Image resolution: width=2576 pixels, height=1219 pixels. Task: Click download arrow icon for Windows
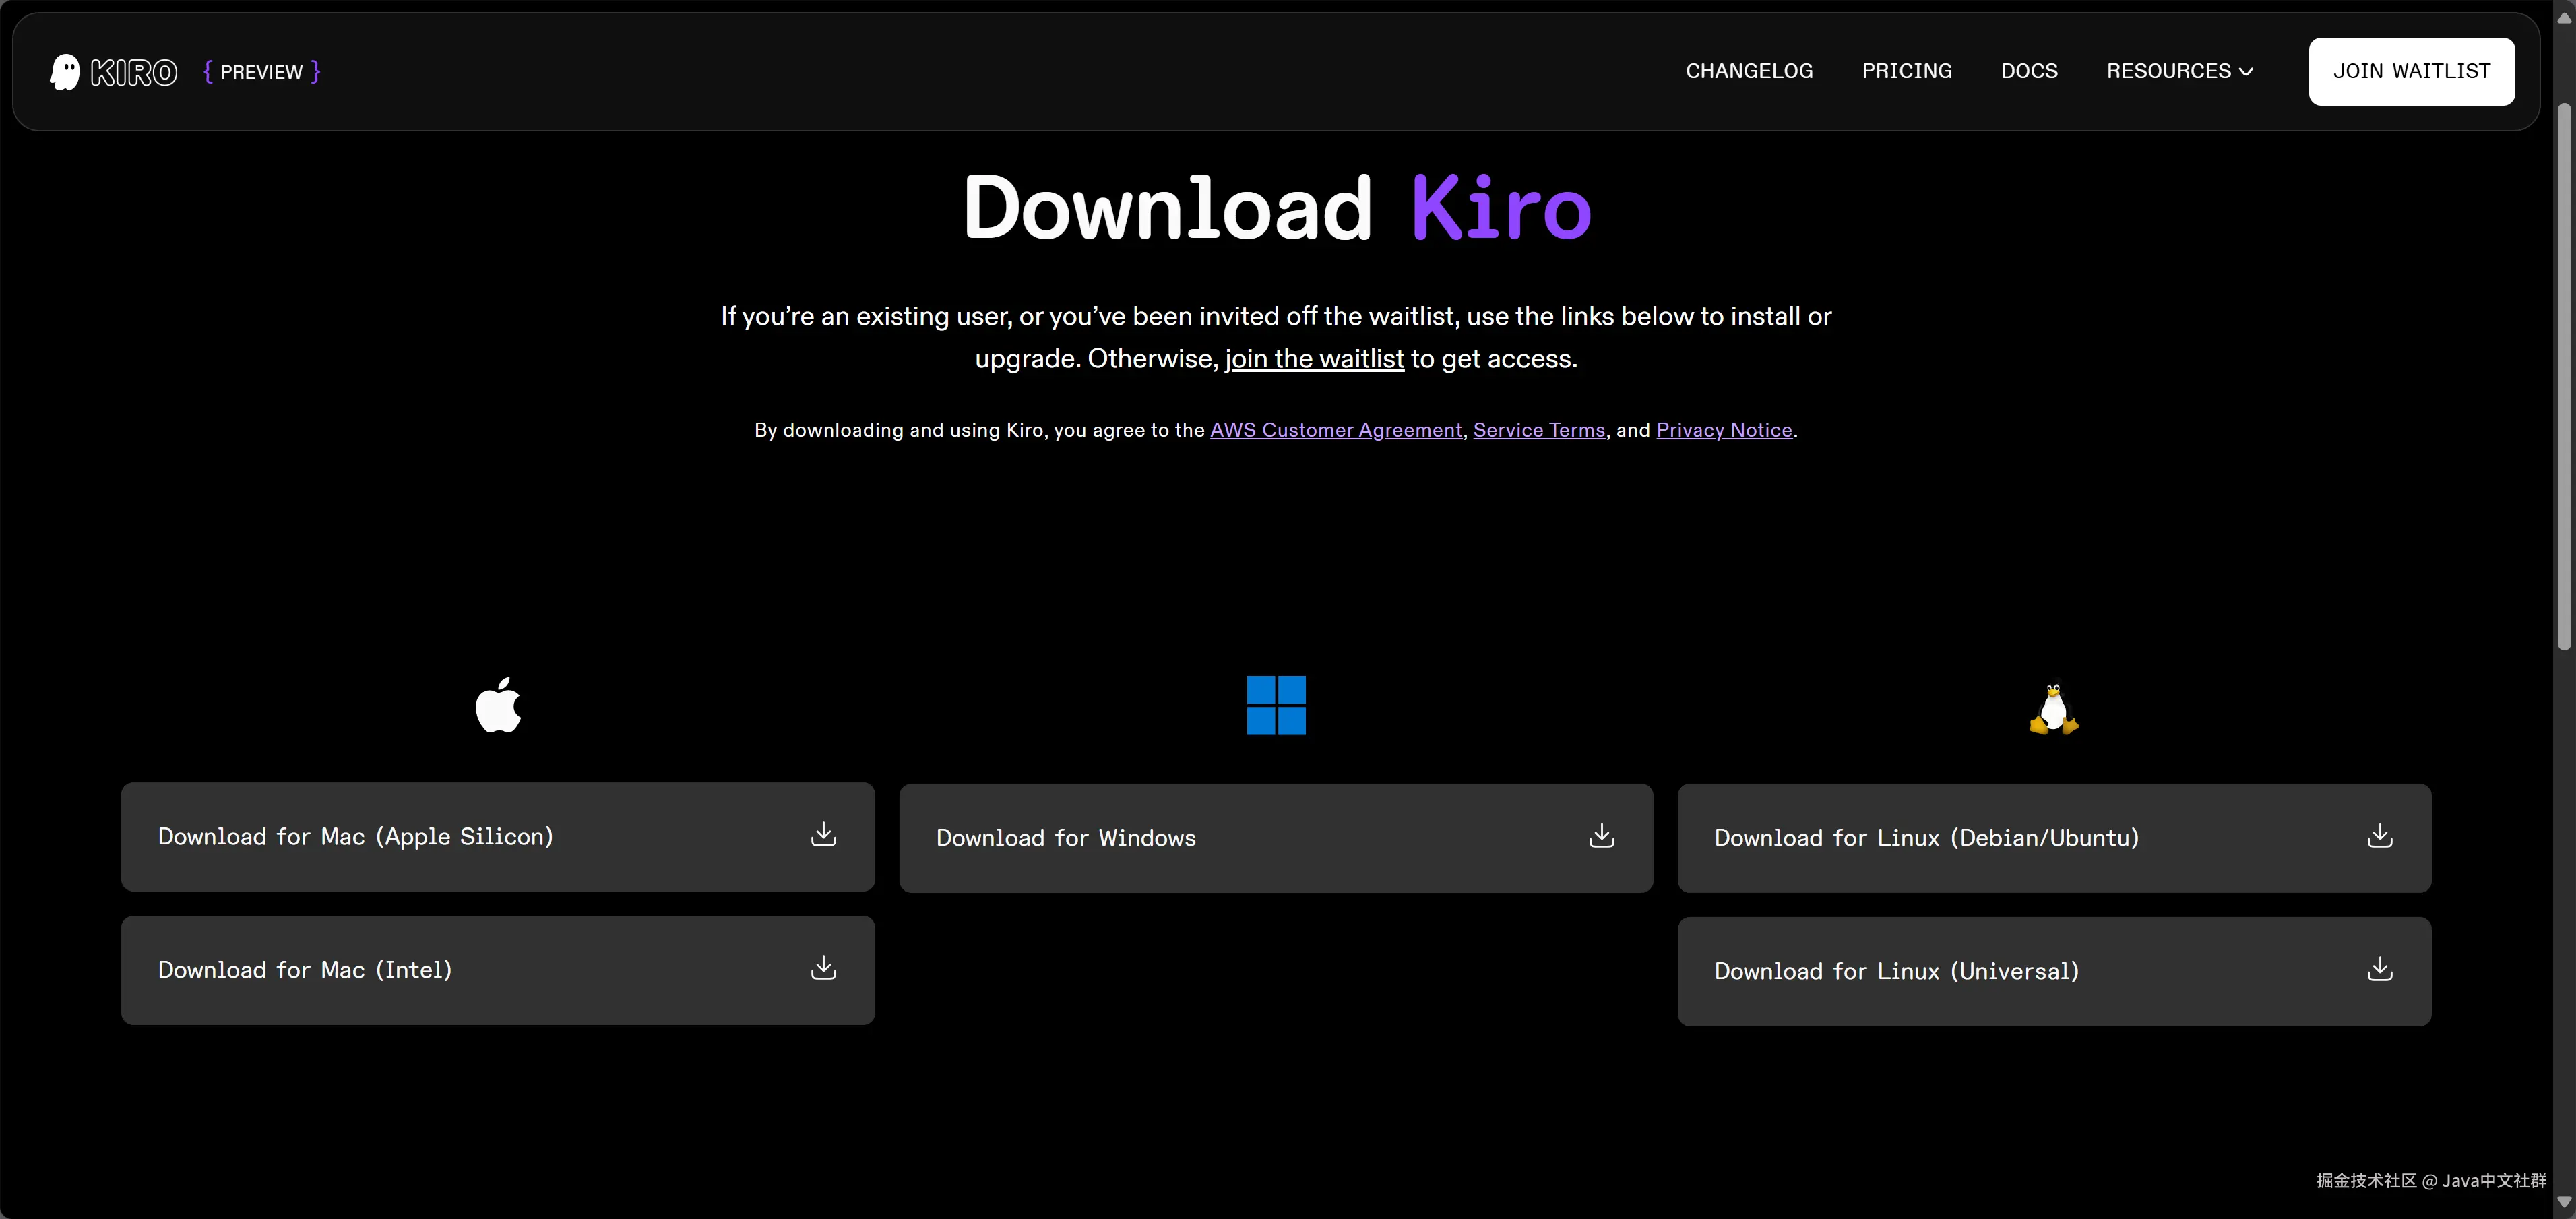point(1601,836)
